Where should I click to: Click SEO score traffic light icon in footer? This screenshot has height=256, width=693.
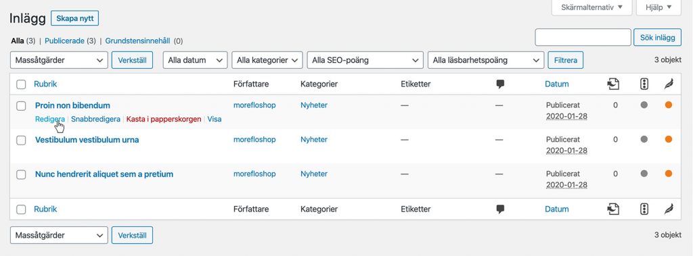(644, 209)
